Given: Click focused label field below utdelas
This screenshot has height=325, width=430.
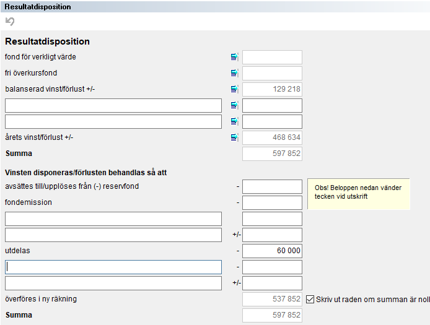Looking at the screenshot, I should pyautogui.click(x=113, y=267).
